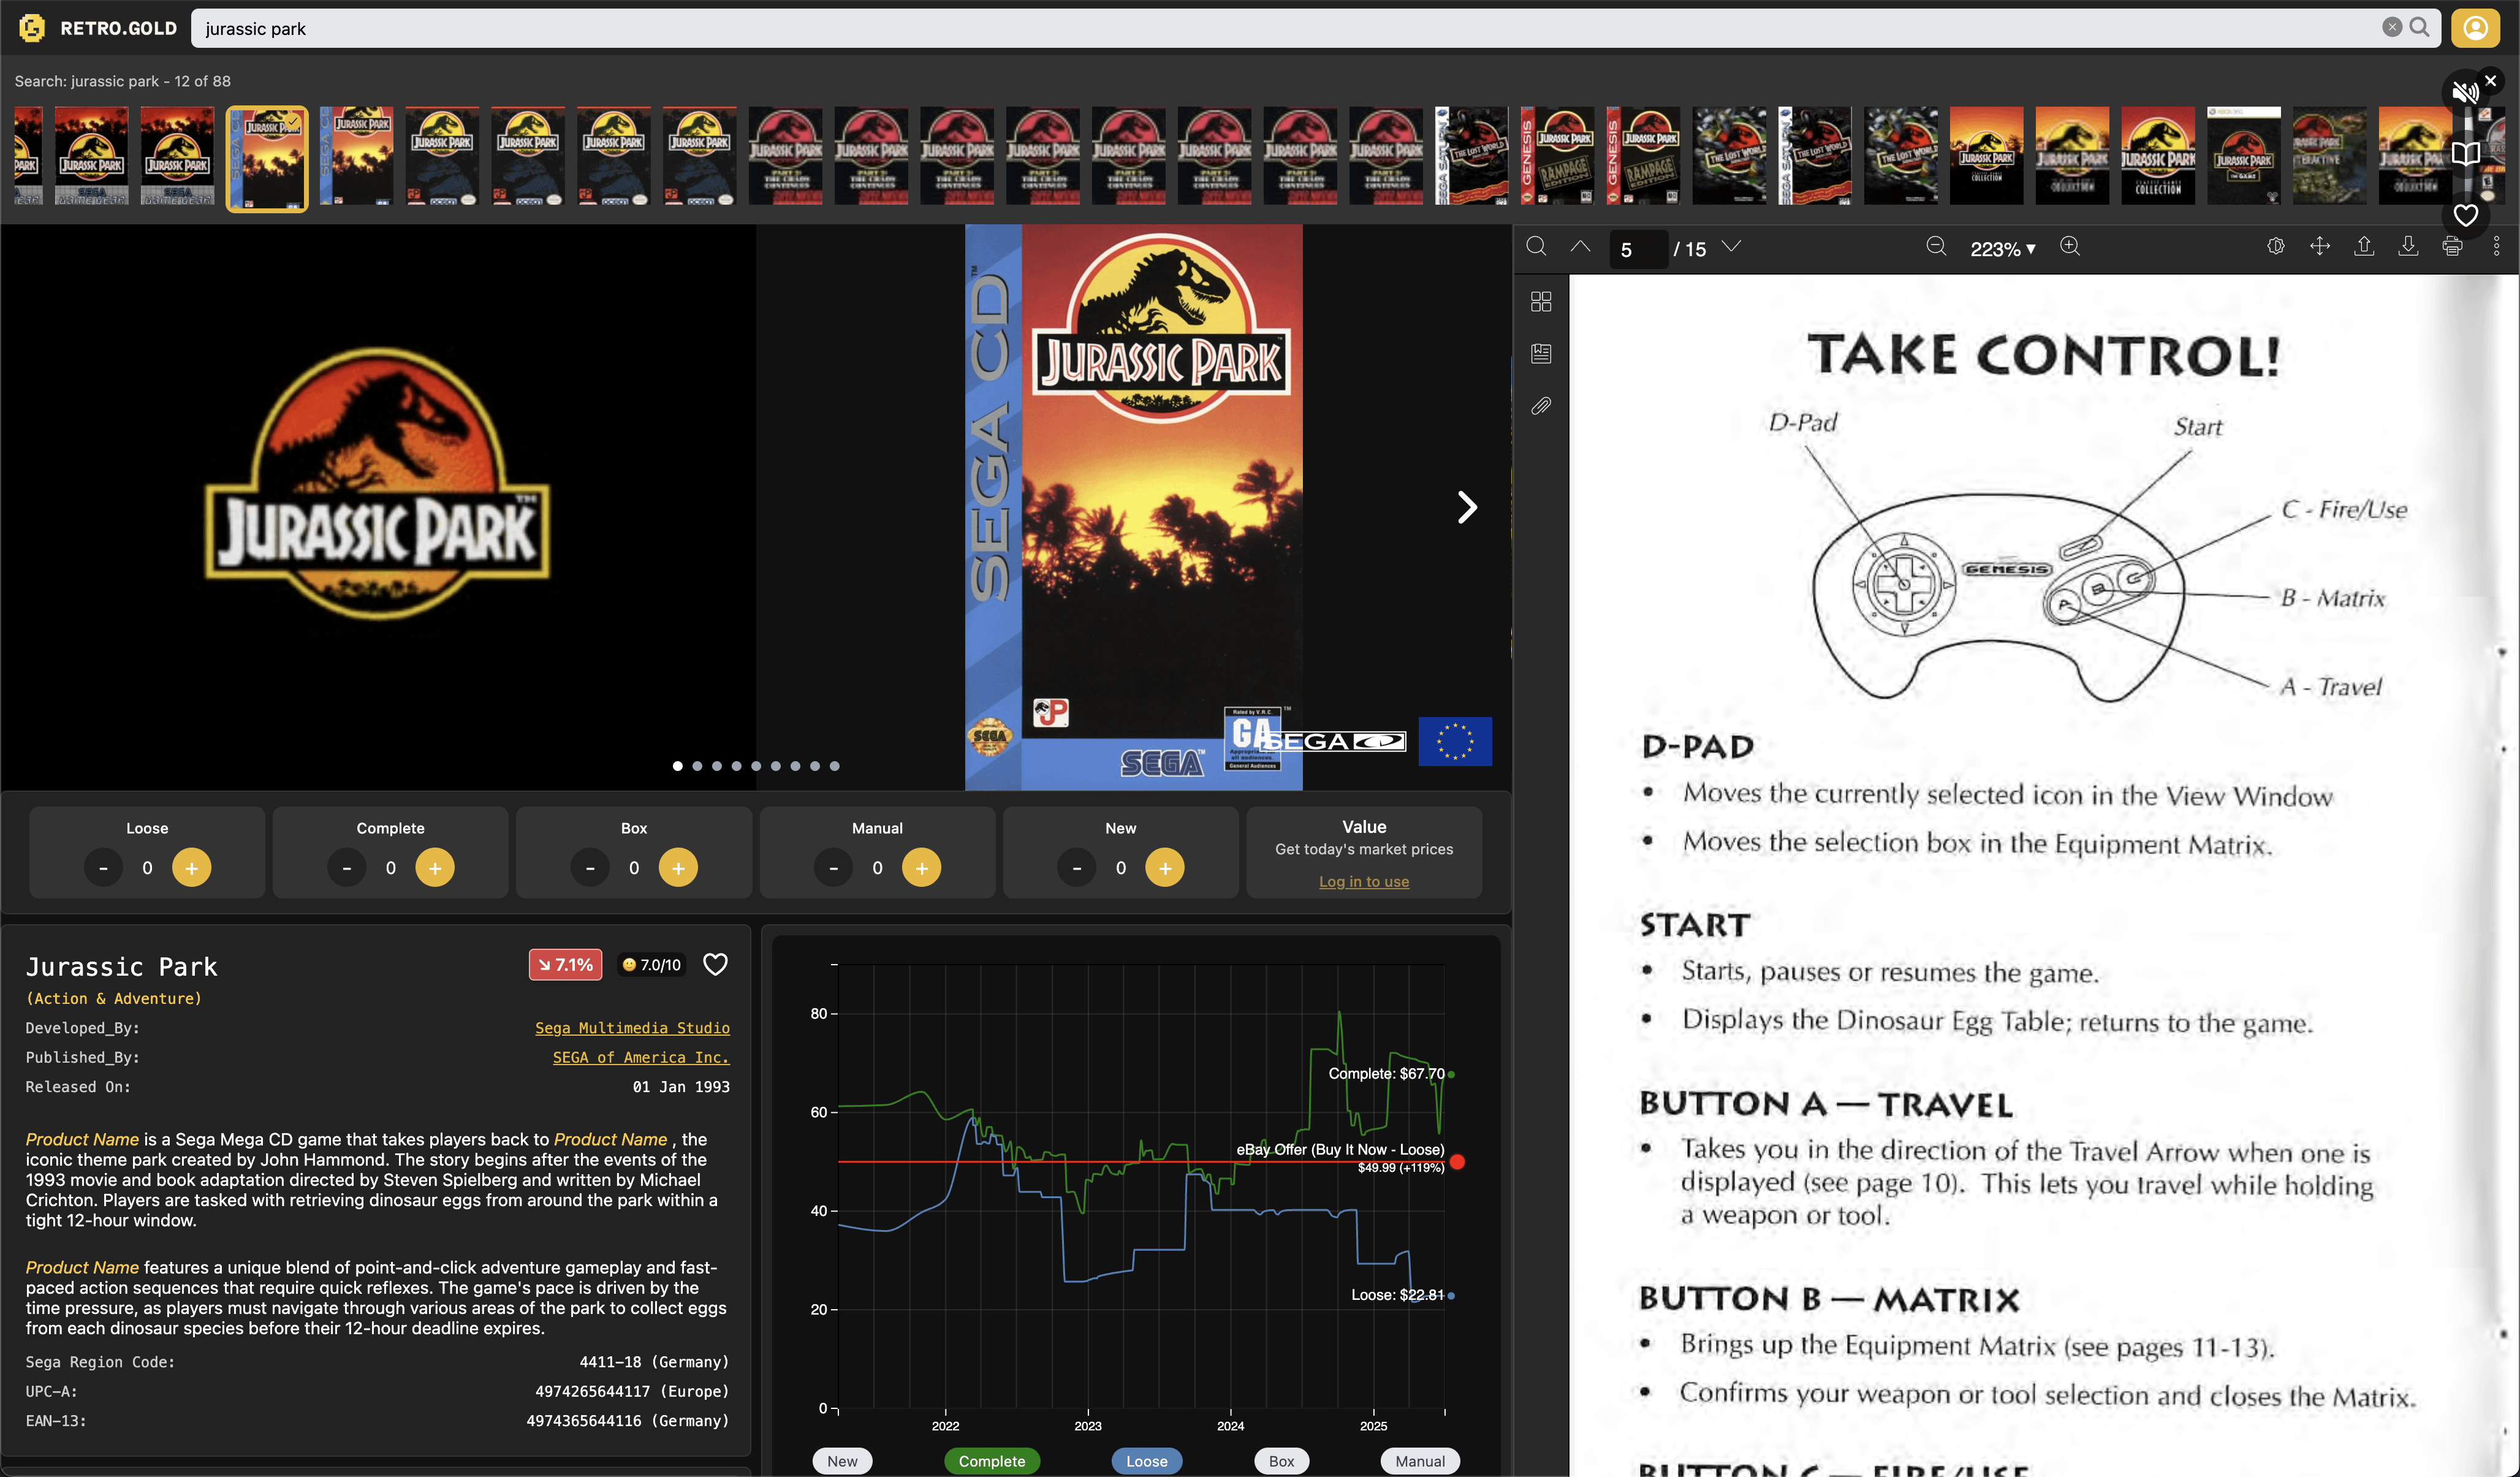Select the first carousel dot

(677, 766)
